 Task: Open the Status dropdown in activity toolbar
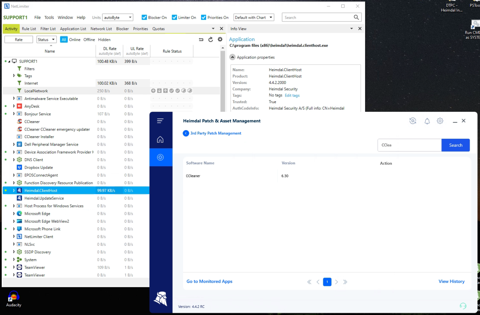[x=46, y=40]
